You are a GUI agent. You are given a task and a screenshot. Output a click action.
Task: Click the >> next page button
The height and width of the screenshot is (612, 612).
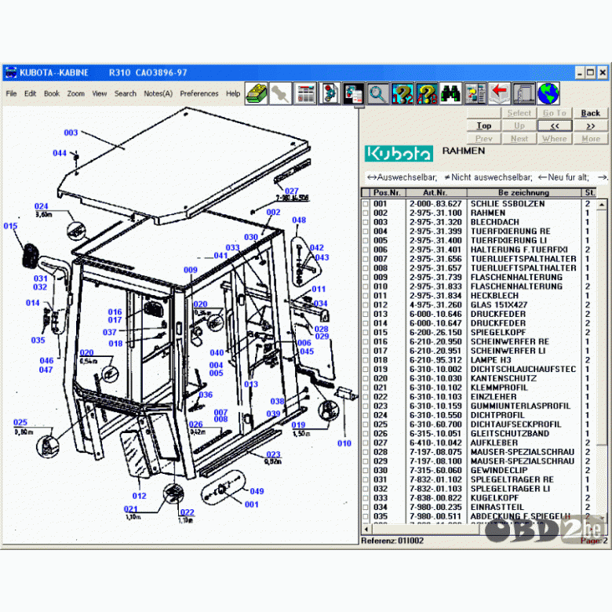click(x=591, y=126)
